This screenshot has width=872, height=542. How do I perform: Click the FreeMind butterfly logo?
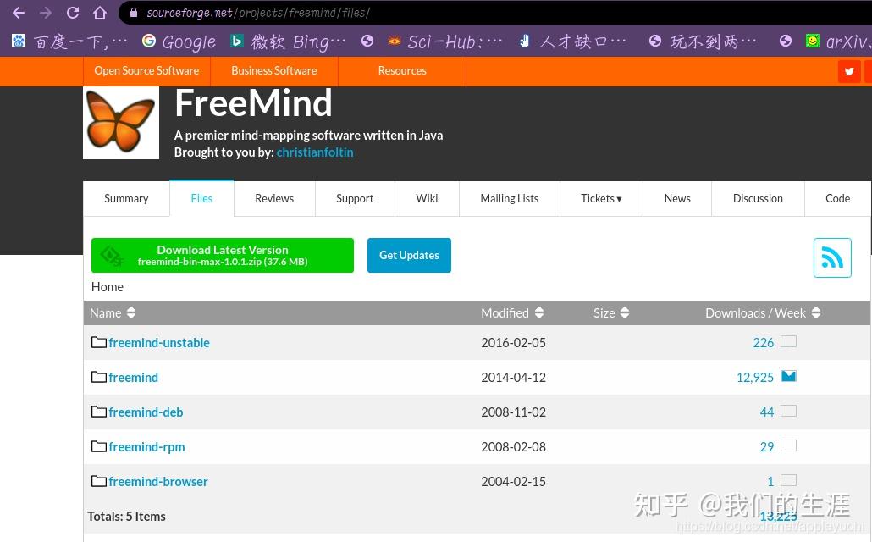click(x=121, y=122)
